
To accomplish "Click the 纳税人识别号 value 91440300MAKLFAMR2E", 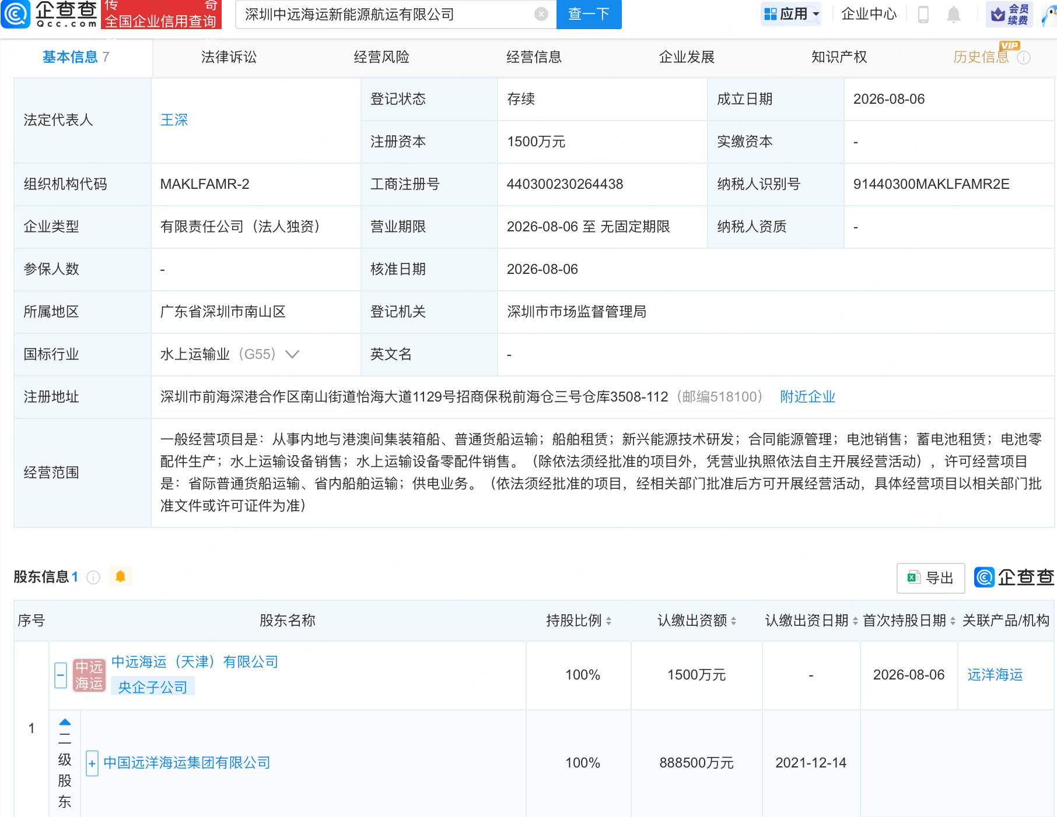I will [931, 184].
